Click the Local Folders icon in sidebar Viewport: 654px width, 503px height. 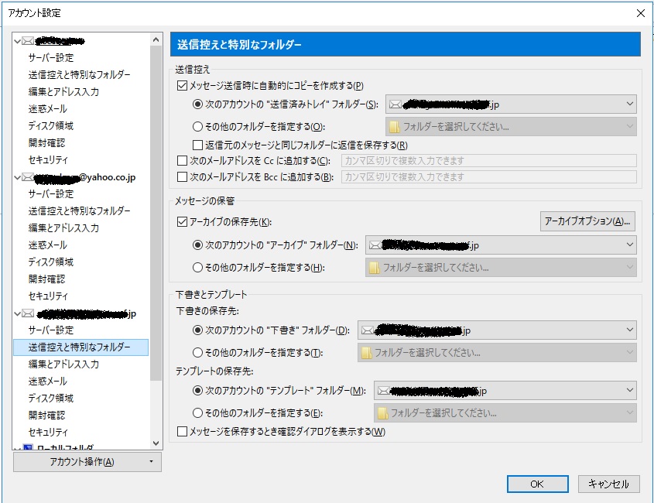(x=28, y=449)
